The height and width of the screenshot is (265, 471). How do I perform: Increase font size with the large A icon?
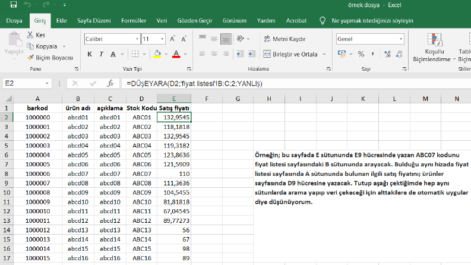[172, 39]
